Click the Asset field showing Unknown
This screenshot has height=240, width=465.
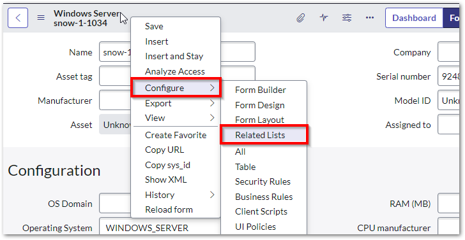click(115, 125)
